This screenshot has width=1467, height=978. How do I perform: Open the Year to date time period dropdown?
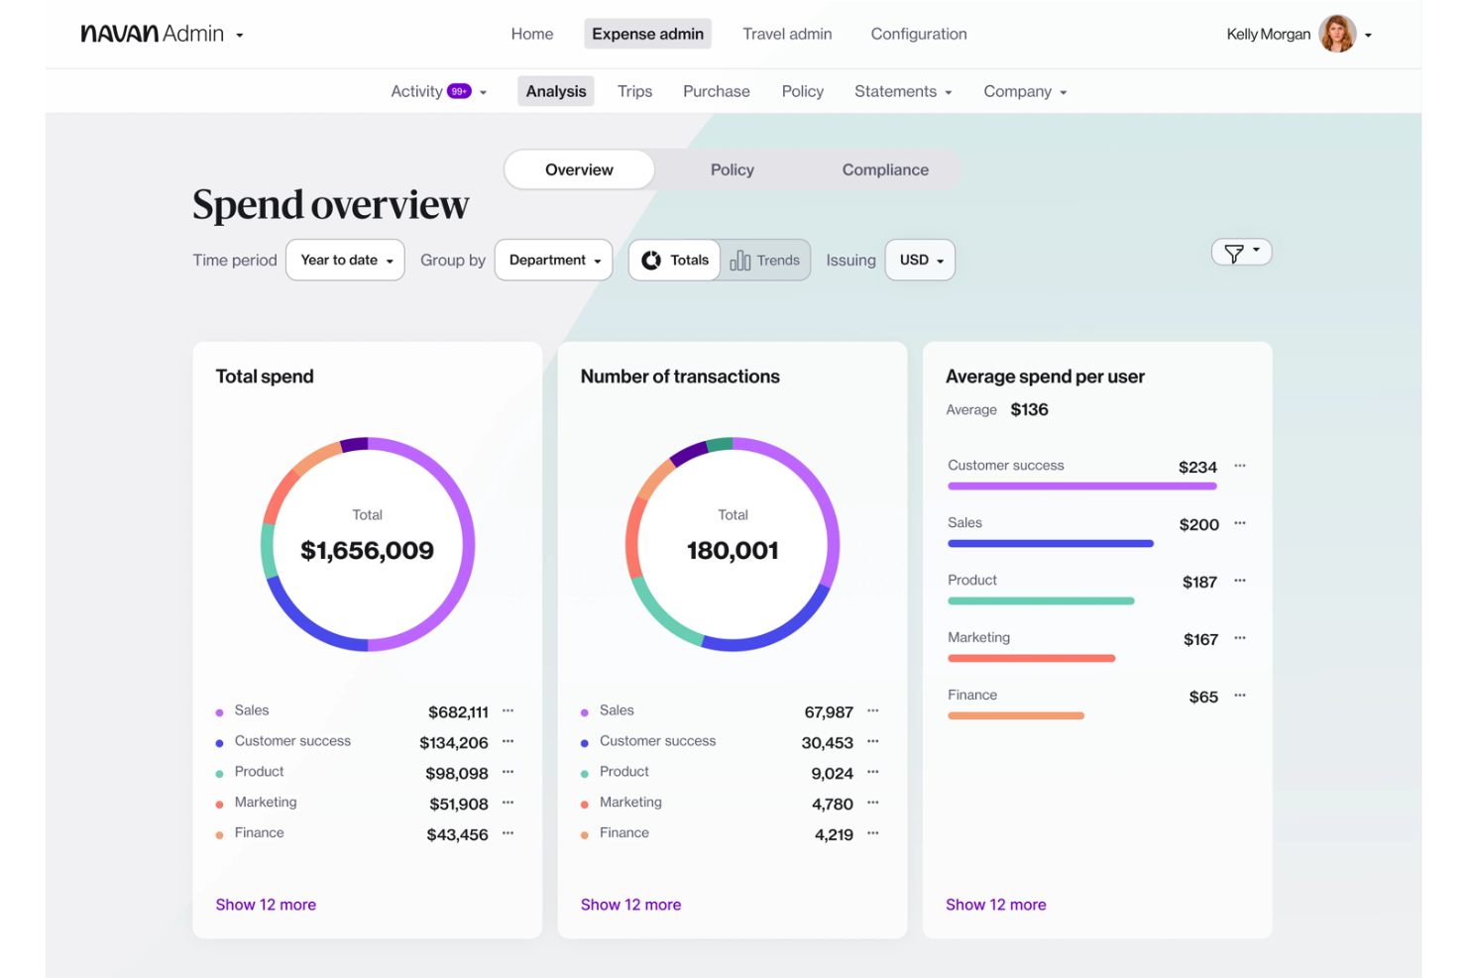(x=345, y=260)
